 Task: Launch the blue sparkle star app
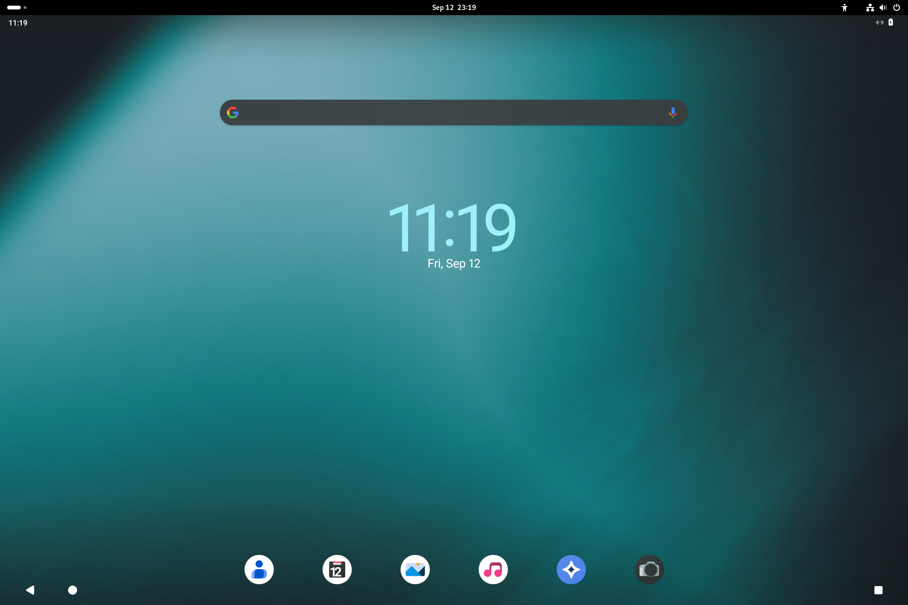[x=571, y=570]
